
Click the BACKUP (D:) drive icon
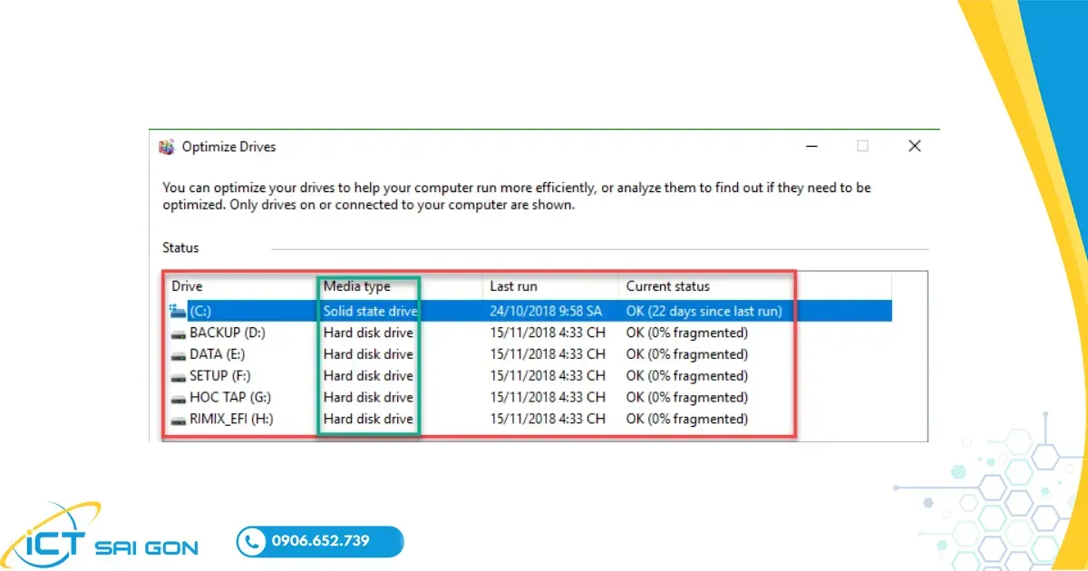pos(177,333)
